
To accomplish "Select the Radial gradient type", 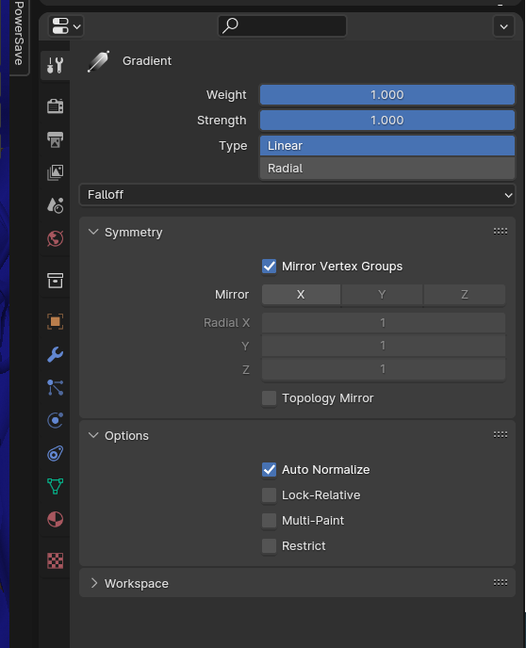I will point(387,169).
